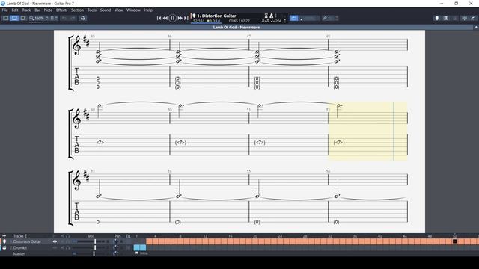Screen dimensions: 479x269
Task: Open the Tools menu
Action: point(91,10)
